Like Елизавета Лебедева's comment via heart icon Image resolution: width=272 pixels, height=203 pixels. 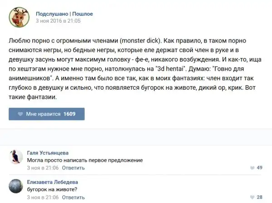click(252, 197)
